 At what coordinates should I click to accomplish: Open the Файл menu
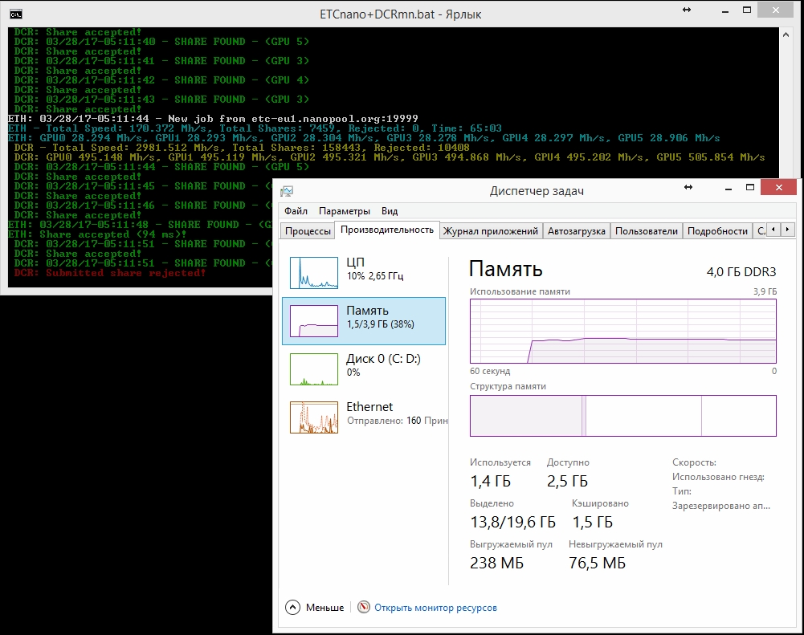point(296,211)
